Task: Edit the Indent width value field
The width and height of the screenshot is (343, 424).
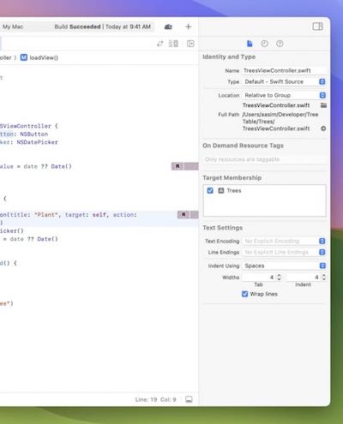Action: (x=304, y=277)
